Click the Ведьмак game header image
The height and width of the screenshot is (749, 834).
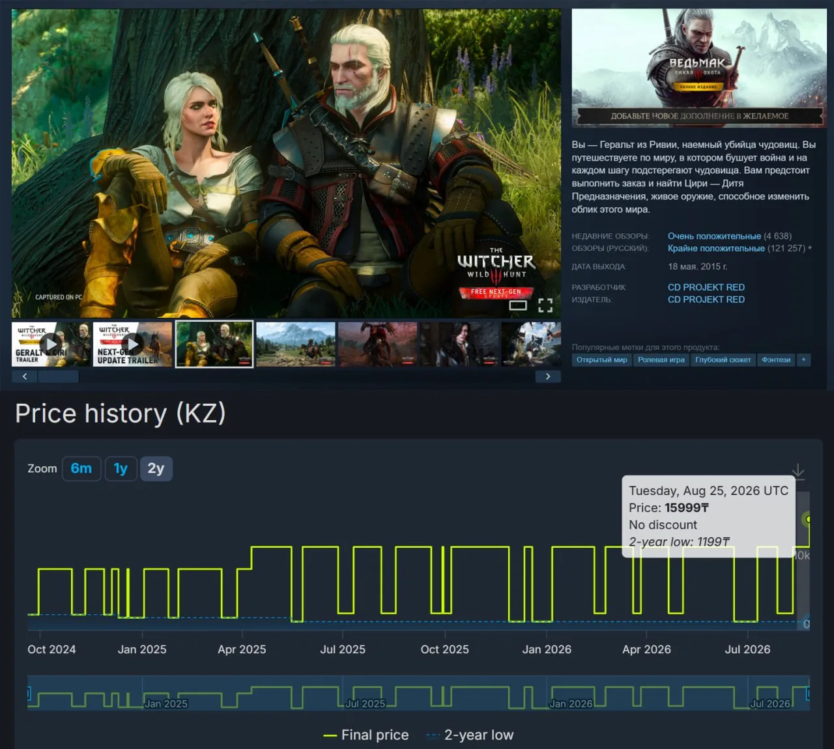[699, 68]
